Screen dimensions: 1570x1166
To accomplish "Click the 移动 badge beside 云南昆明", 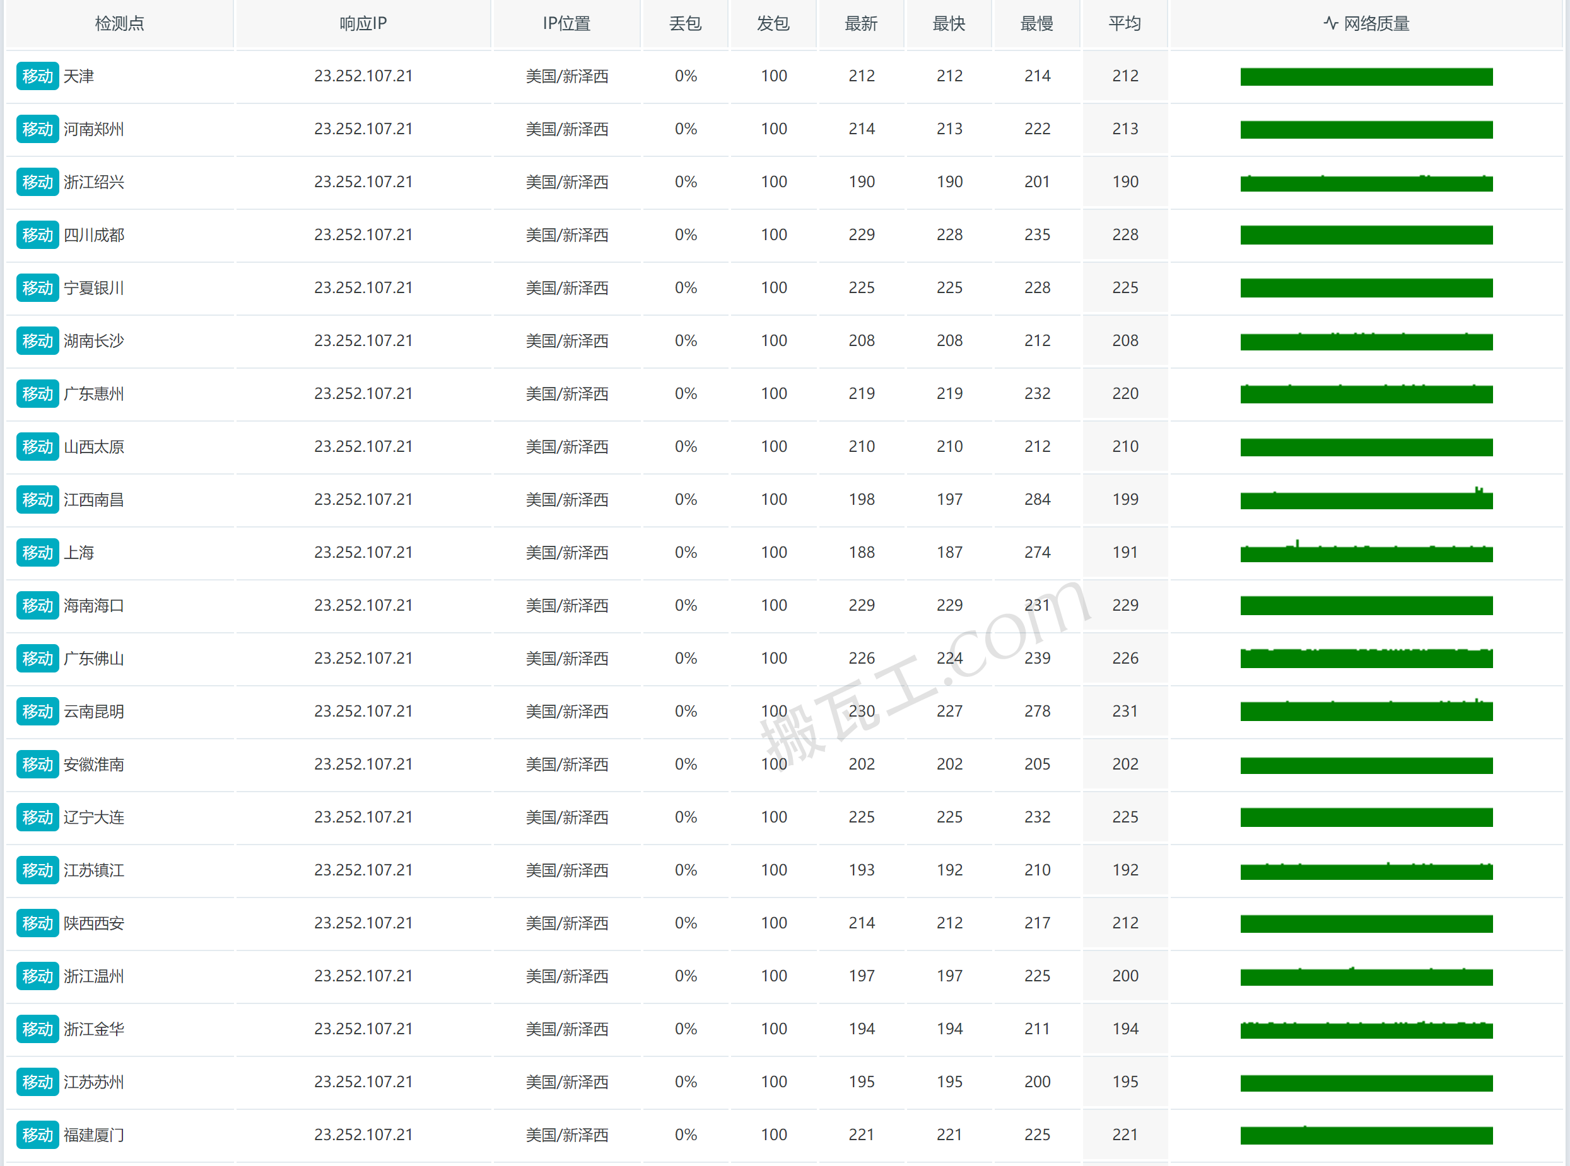I will (x=37, y=712).
